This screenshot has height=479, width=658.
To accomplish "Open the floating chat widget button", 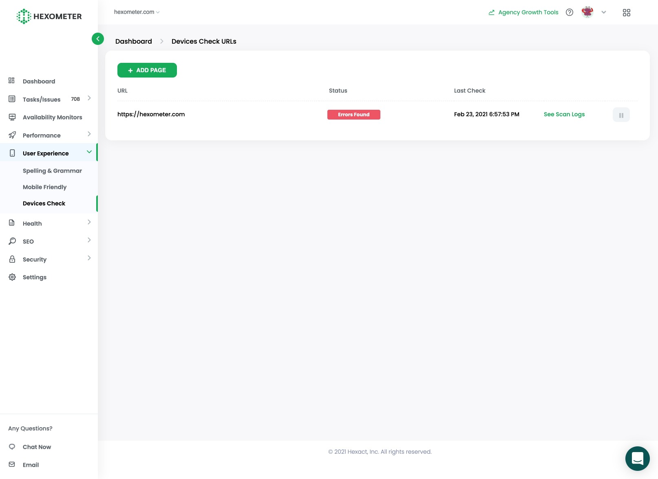I will point(638,459).
